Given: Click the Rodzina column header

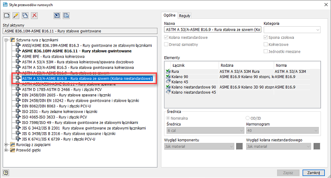Looking at the screenshot, I should 246,65.
